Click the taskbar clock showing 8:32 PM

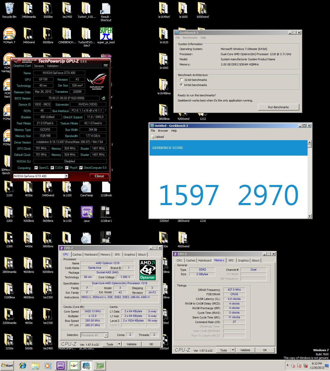tap(317, 366)
